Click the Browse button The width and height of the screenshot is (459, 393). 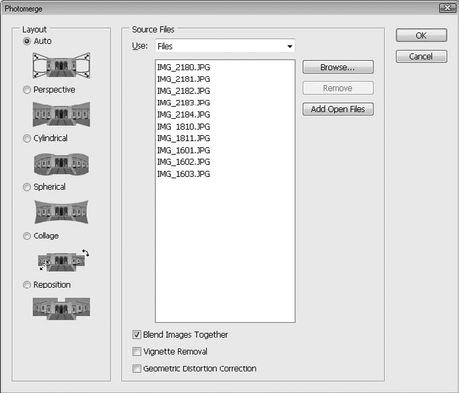[x=338, y=67]
